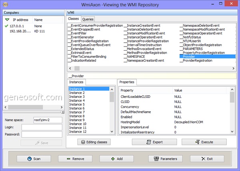The image size is (240, 171).
Task: Open the Parameters dialog
Action: [165, 159]
